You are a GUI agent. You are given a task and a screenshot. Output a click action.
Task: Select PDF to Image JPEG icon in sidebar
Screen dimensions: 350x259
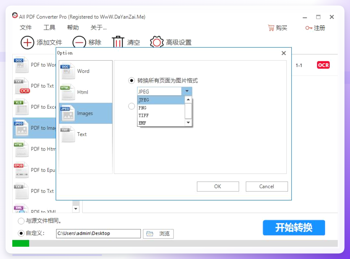pos(21,128)
